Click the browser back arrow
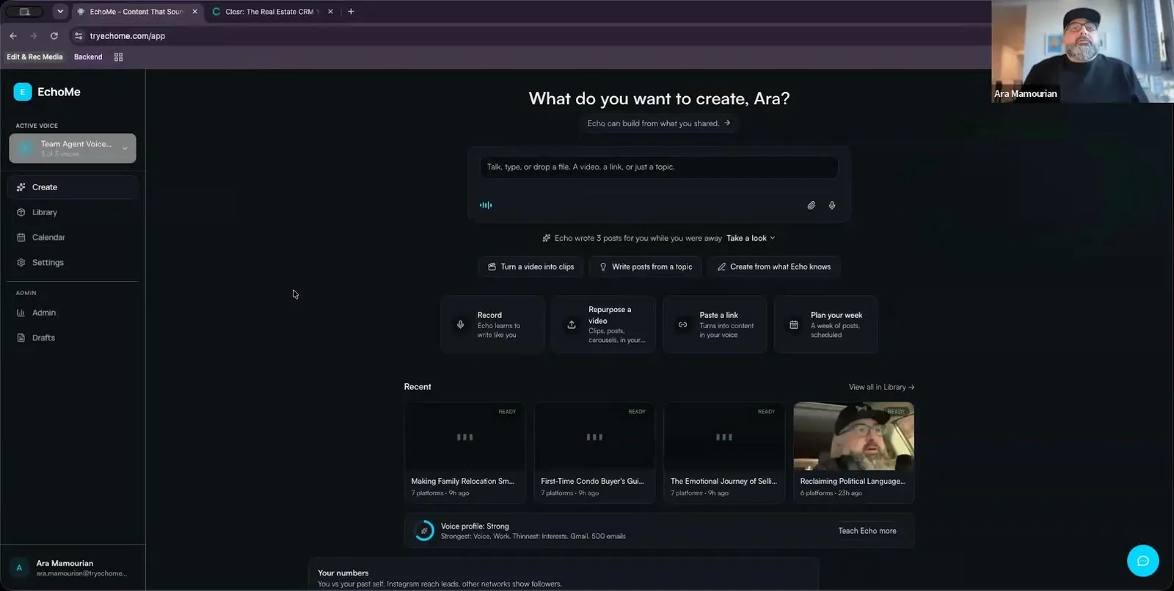Image resolution: width=1174 pixels, height=591 pixels. [x=13, y=36]
